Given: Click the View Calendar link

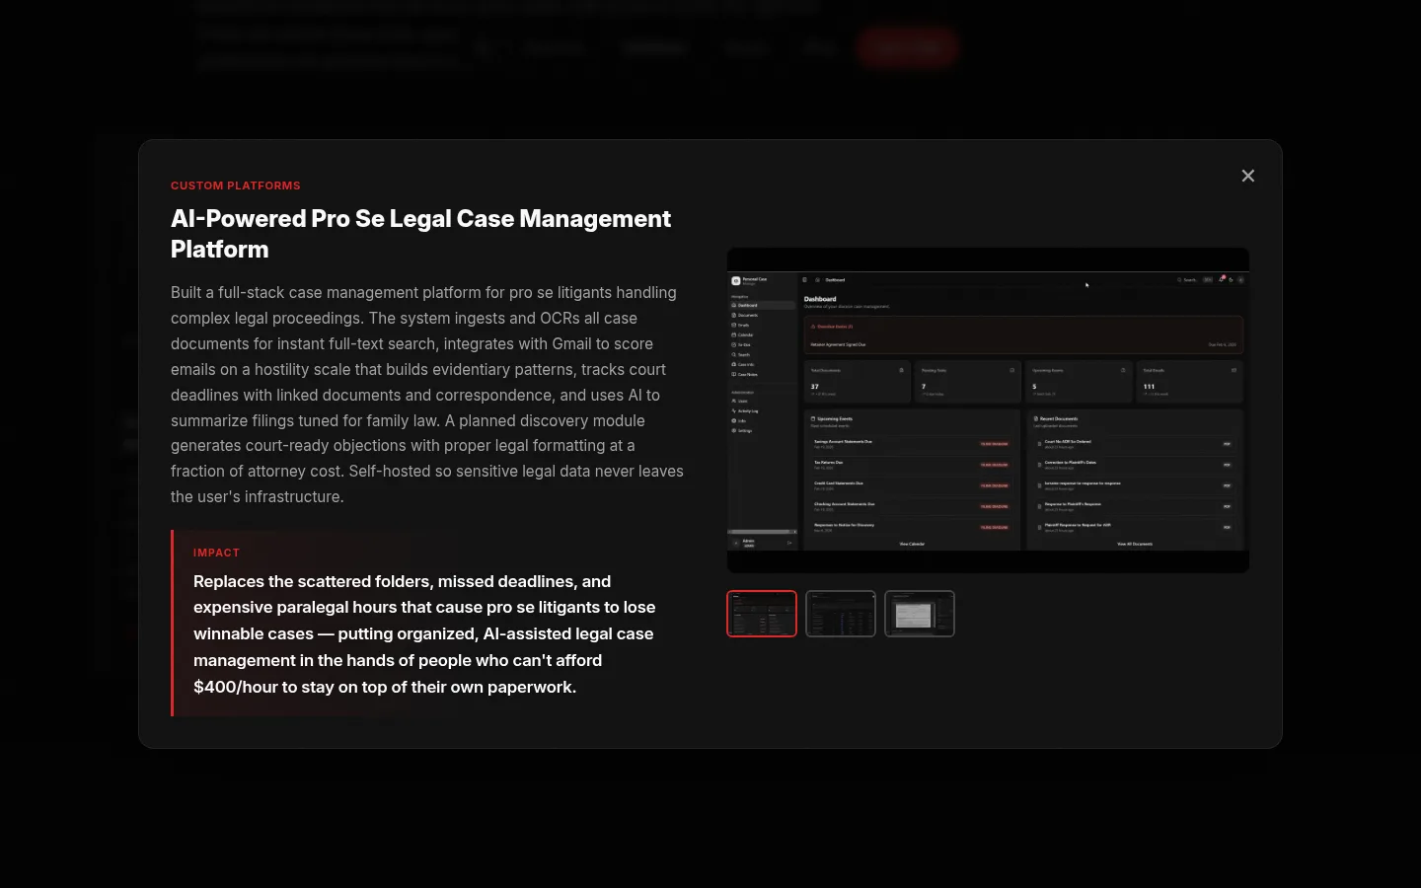Looking at the screenshot, I should click(912, 544).
